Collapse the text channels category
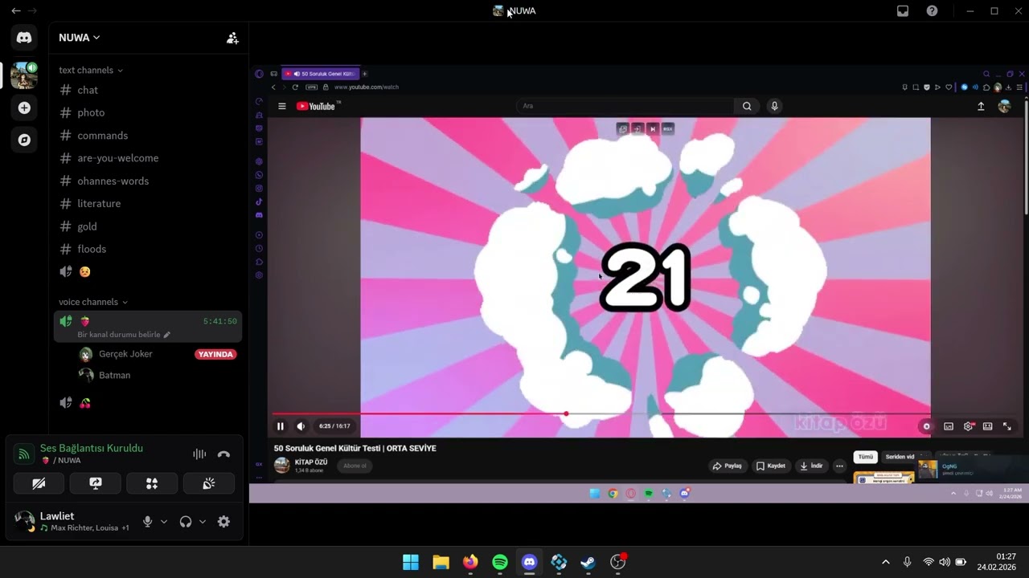 [x=91, y=71]
